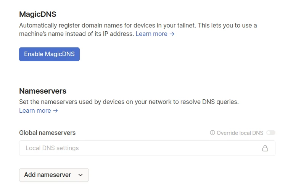Image resolution: width=301 pixels, height=188 pixels.
Task: Click the Nameservers section heading
Action: point(43,91)
